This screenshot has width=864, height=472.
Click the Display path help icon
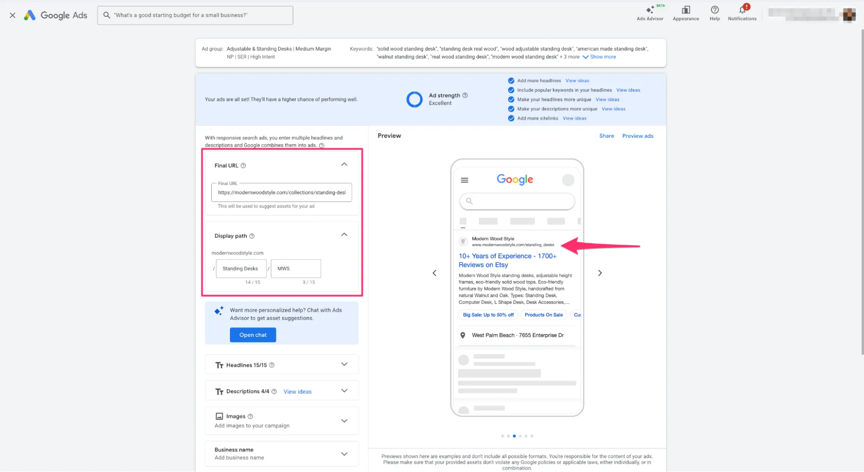coord(252,236)
